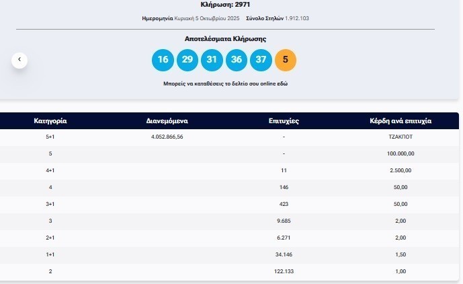Click the Κατηγορία column header
463x284 pixels.
click(x=50, y=121)
